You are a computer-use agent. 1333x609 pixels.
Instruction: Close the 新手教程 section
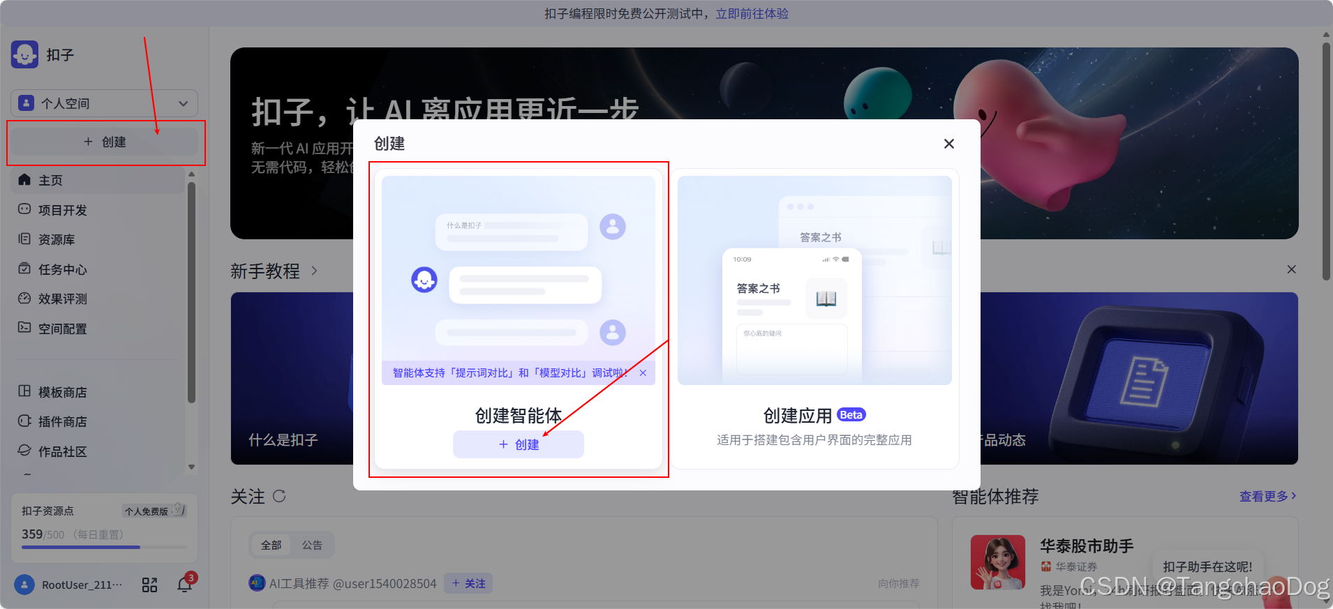[1292, 269]
